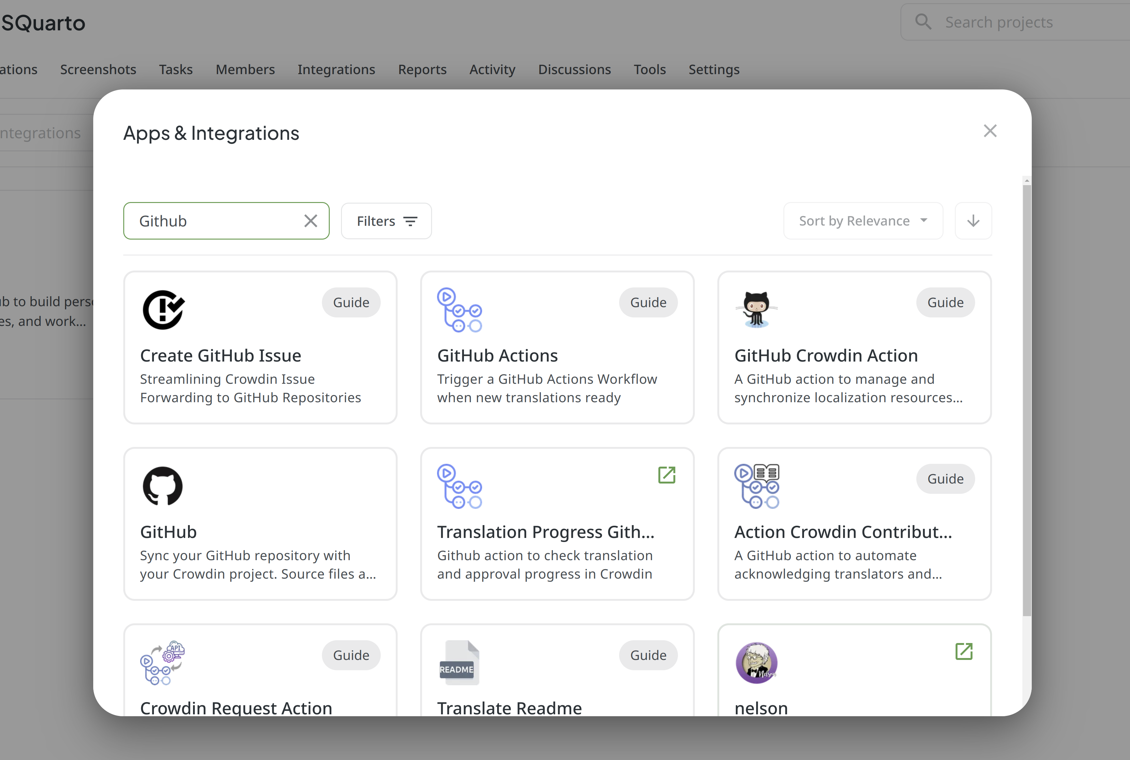Open Guide for Action Crowdin Contributors
This screenshot has width=1130, height=760.
point(945,479)
